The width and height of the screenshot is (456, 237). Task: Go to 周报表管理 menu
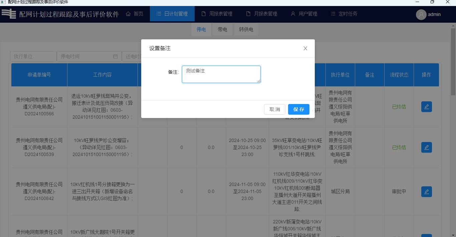(x=217, y=14)
